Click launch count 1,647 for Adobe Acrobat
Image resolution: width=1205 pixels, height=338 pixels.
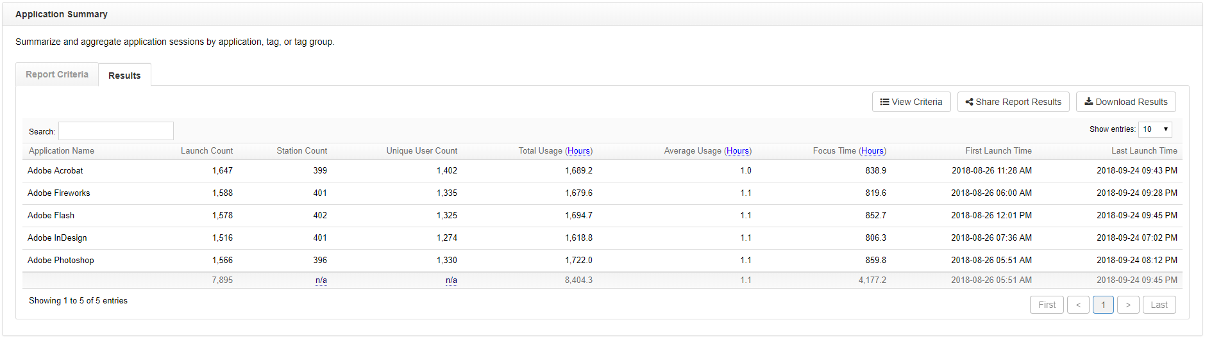point(223,171)
